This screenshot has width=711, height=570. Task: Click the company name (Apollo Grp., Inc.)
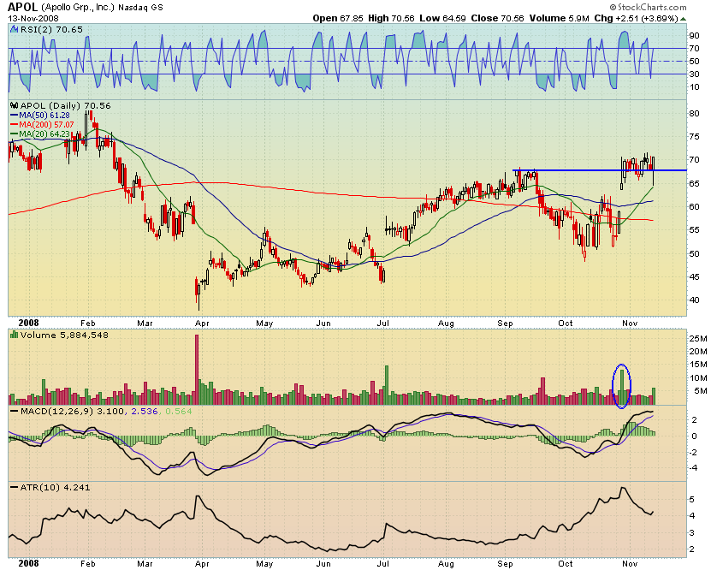[x=78, y=8]
